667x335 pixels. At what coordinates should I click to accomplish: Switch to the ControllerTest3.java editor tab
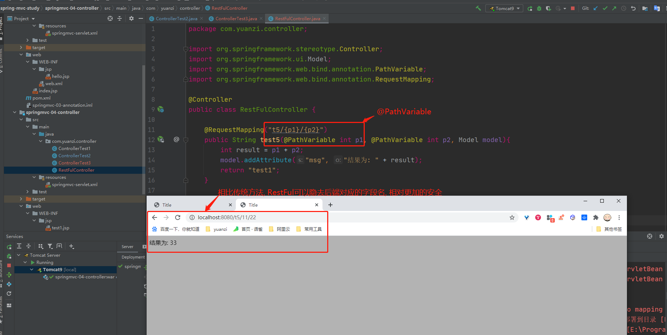236,19
